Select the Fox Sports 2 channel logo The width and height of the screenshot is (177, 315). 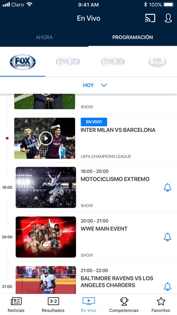coord(68,61)
